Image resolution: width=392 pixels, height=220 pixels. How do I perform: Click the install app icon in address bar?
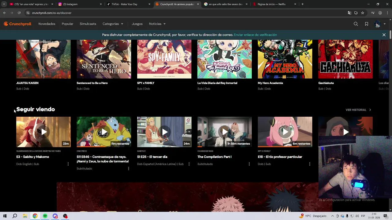click(356, 13)
